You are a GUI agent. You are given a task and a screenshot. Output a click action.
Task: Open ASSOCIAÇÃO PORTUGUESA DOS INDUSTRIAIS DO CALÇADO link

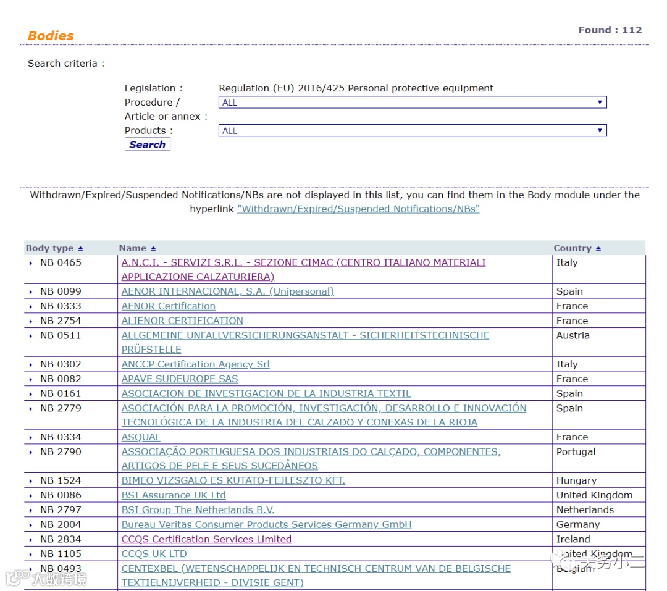pyautogui.click(x=311, y=458)
